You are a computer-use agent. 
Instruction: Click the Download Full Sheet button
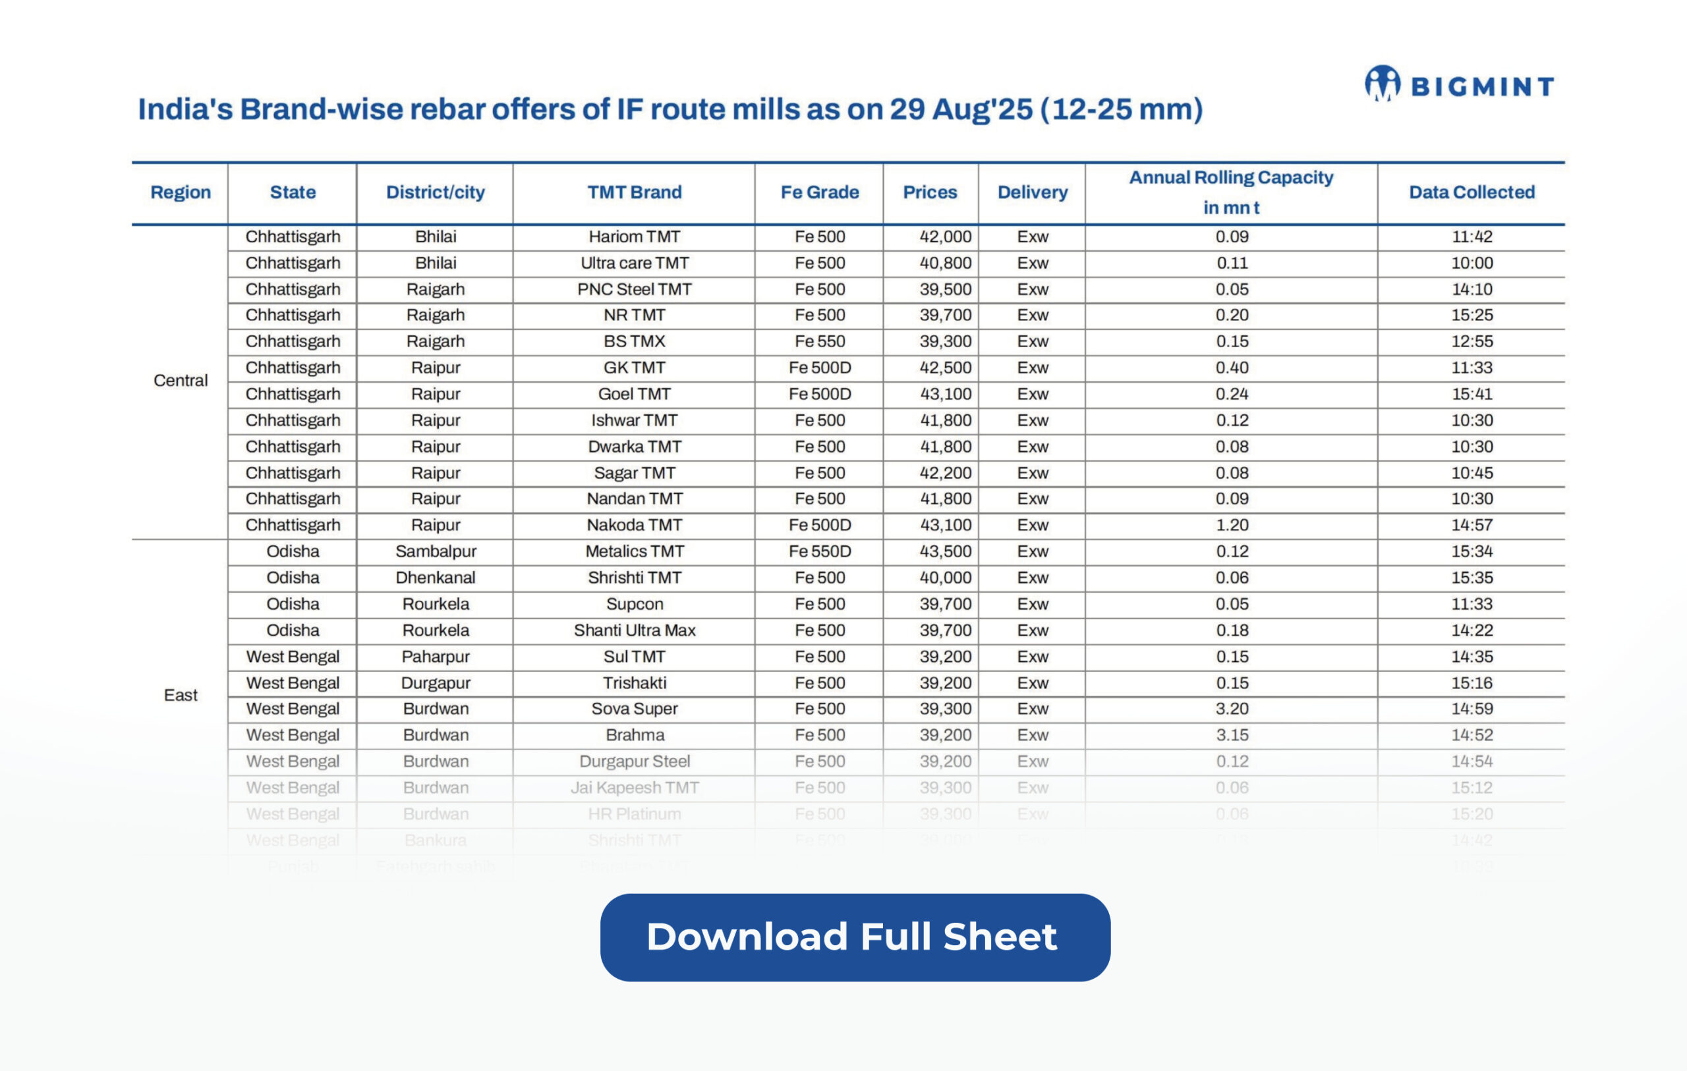click(x=855, y=937)
